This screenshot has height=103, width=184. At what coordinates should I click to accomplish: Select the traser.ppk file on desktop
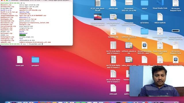(x=20, y=60)
